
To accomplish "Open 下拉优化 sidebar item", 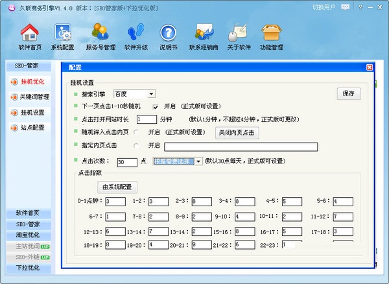I will click(x=28, y=268).
